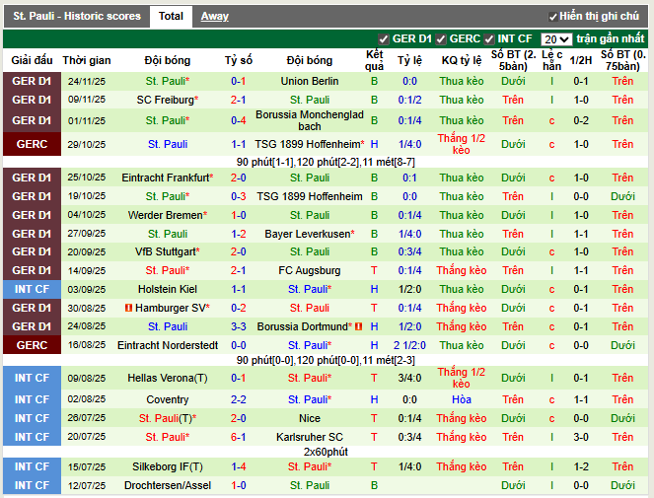The width and height of the screenshot is (654, 498).
Task: Click INT CF badge for 03/09/25 match
Action: (x=32, y=289)
